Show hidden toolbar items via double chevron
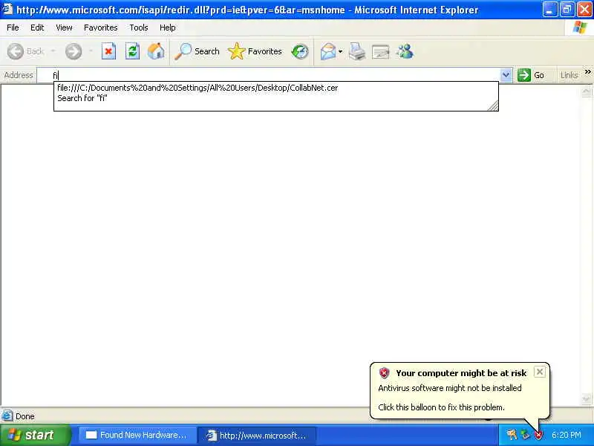Screen dimensions: 594x446 click(587, 71)
